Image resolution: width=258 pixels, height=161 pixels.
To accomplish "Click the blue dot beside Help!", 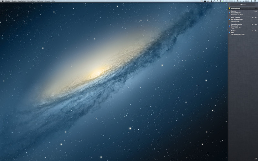I will 229,33.
